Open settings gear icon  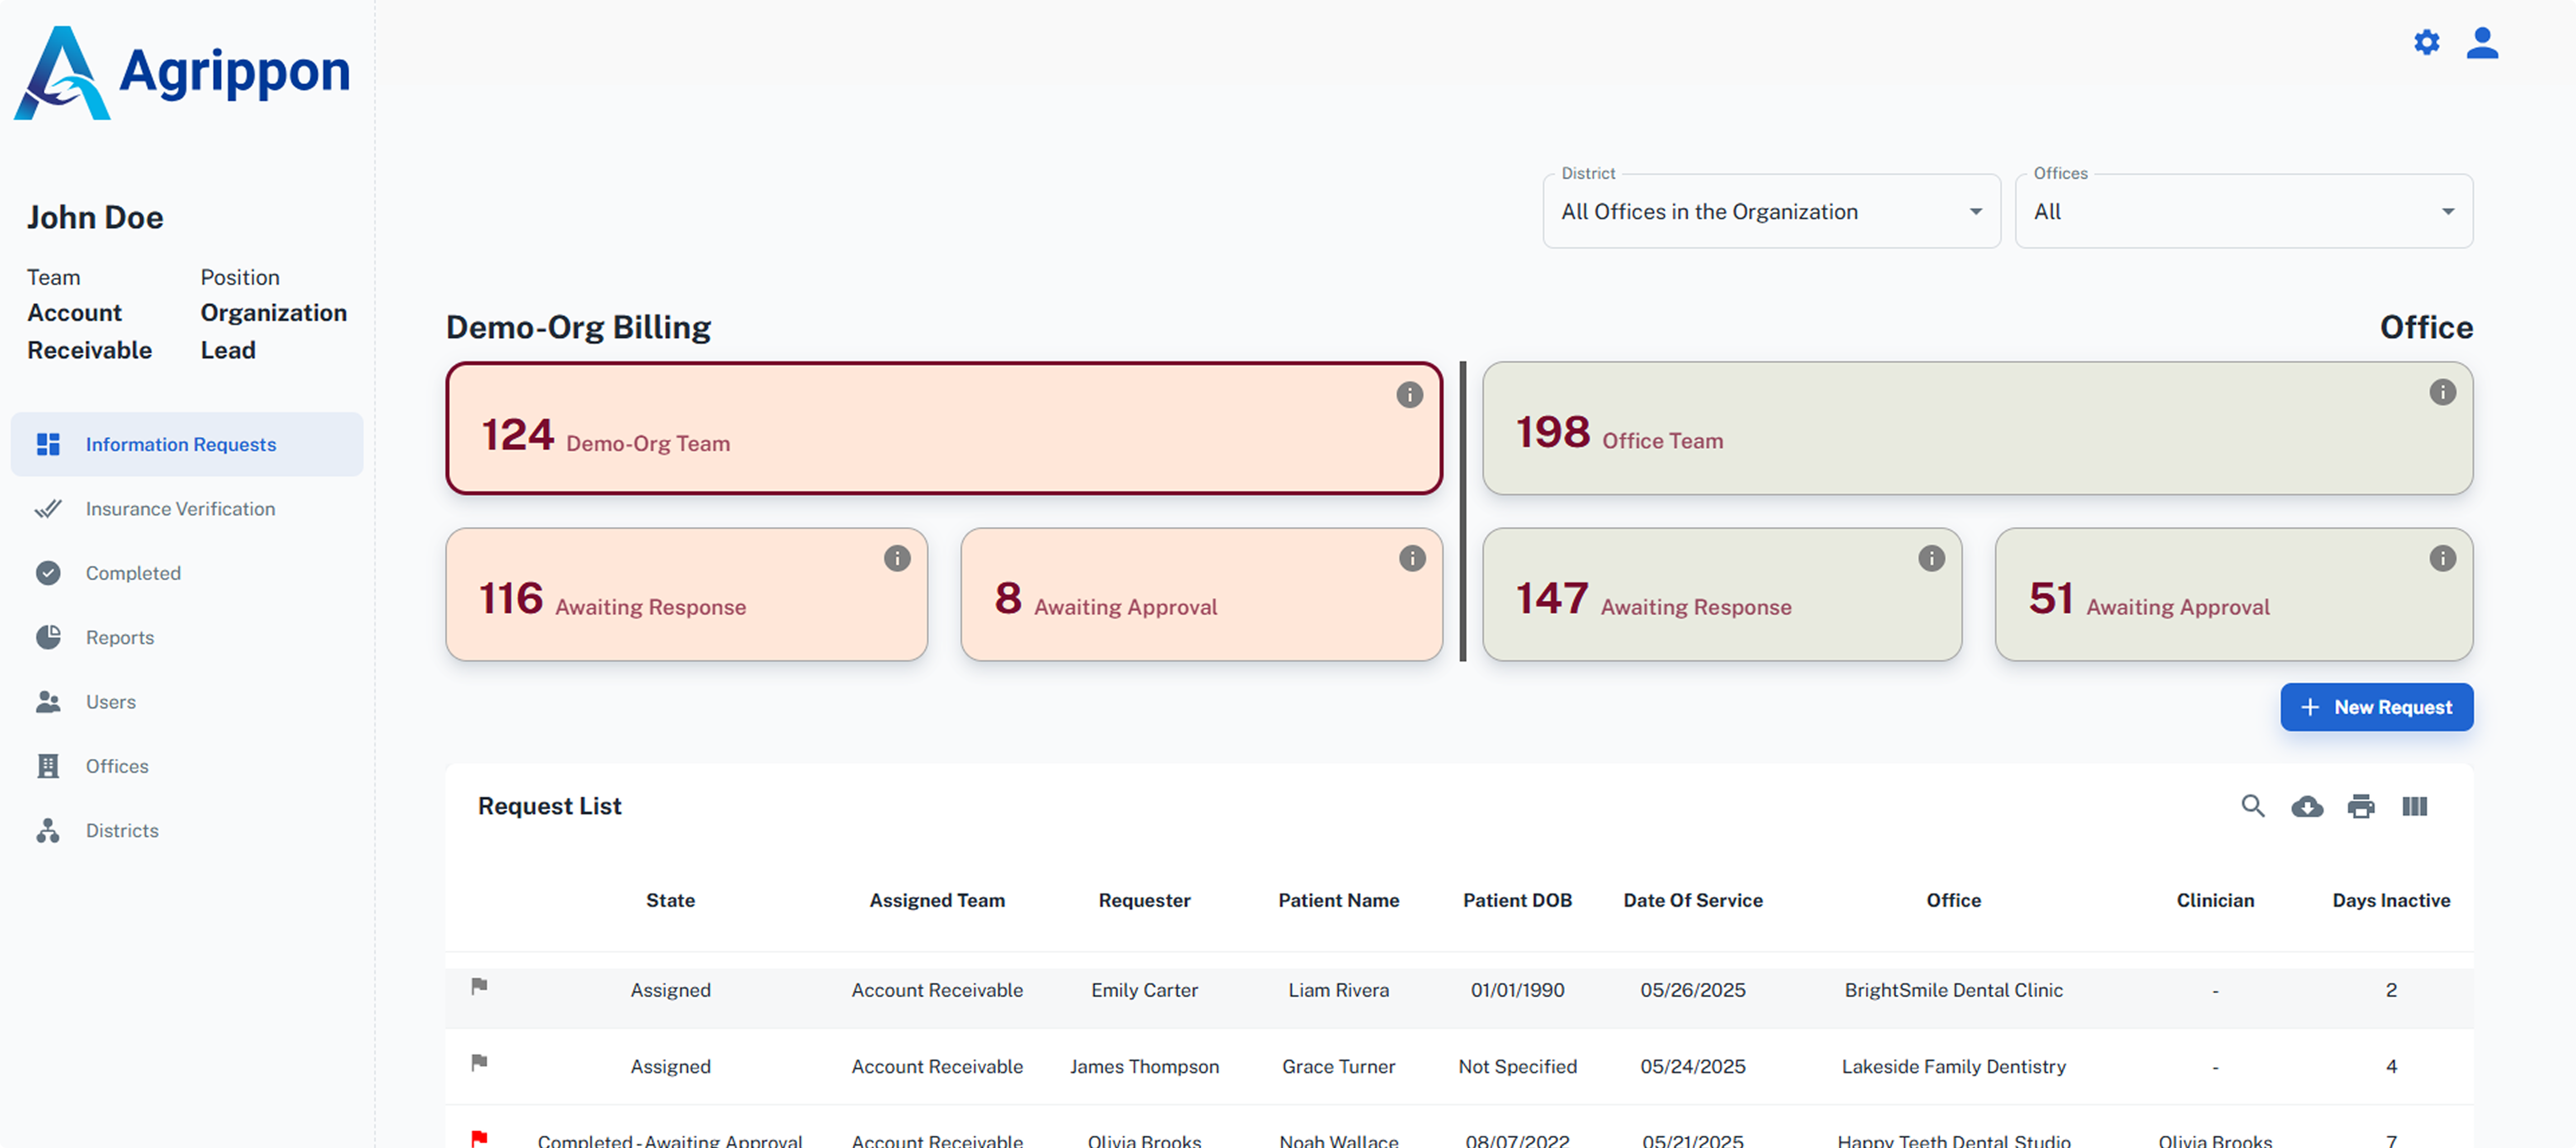(2426, 43)
